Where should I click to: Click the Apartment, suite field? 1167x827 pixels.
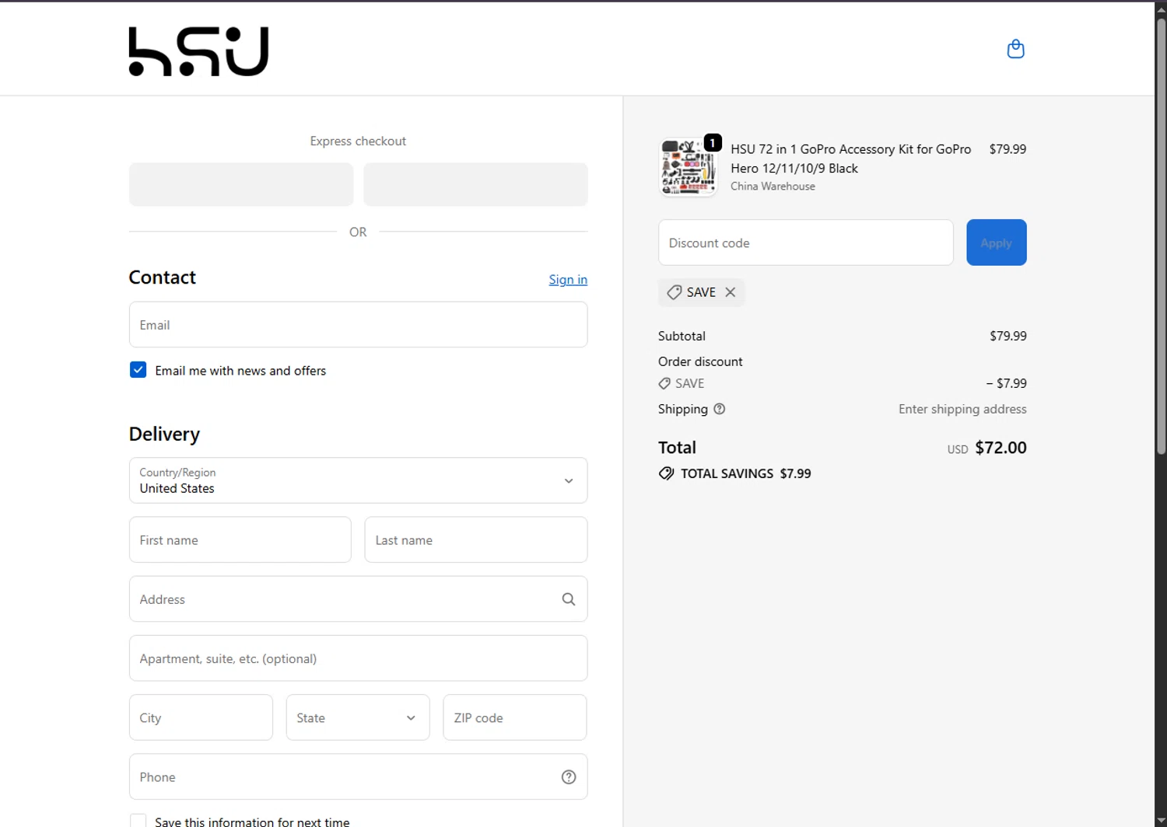point(358,658)
